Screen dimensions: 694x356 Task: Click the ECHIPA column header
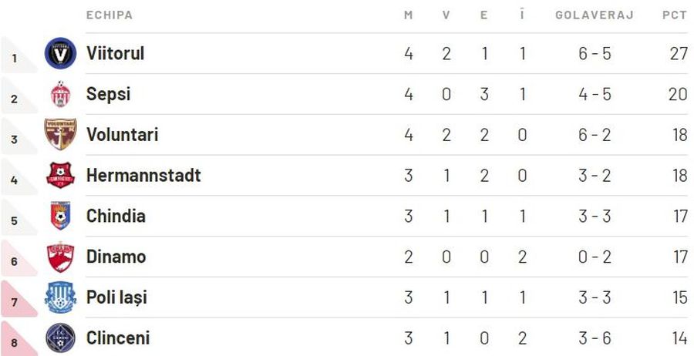[109, 15]
